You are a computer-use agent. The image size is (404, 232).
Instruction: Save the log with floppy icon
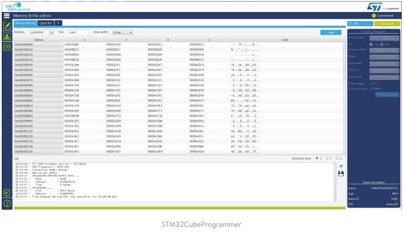click(x=341, y=174)
